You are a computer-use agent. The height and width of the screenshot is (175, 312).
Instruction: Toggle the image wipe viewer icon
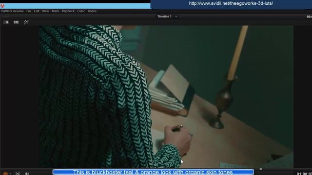click(x=6, y=22)
